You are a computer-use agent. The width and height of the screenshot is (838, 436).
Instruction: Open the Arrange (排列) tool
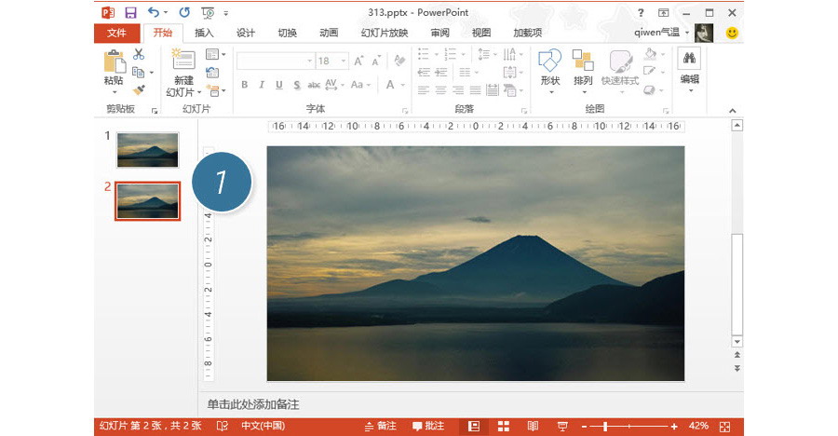tap(583, 62)
